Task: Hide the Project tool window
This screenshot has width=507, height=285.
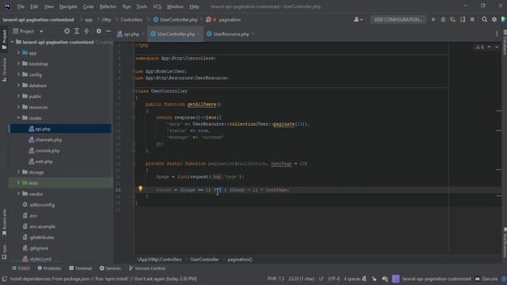Action: (109, 32)
